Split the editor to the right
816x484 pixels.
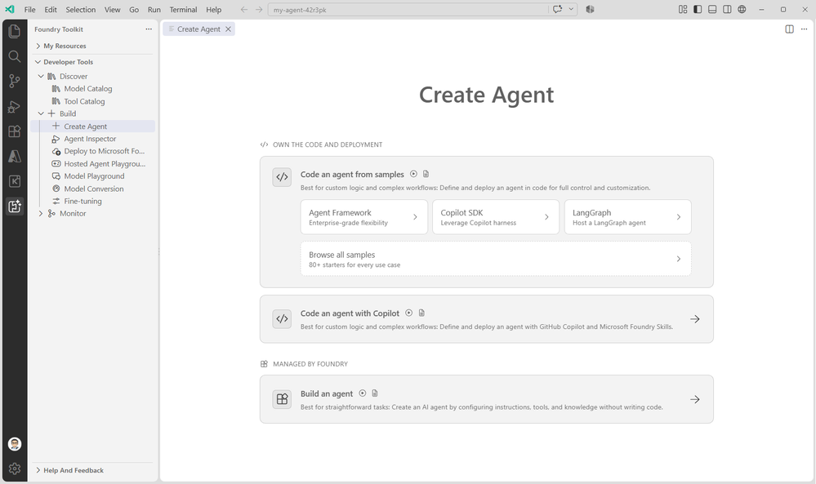click(x=790, y=29)
